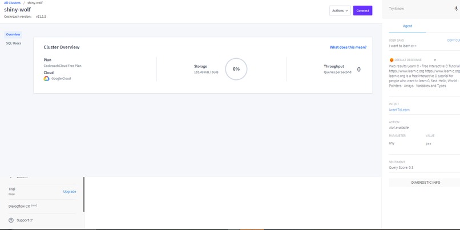Click the Try it now input field
The height and width of the screenshot is (230, 460).
pos(420,9)
